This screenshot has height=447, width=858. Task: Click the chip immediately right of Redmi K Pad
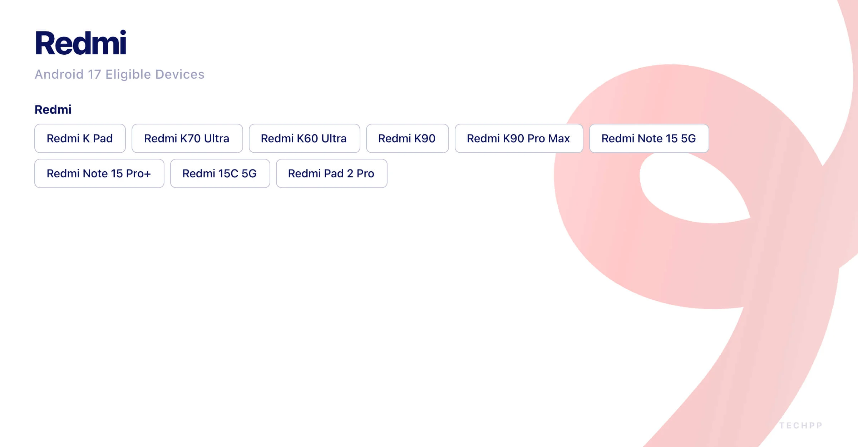coord(187,138)
